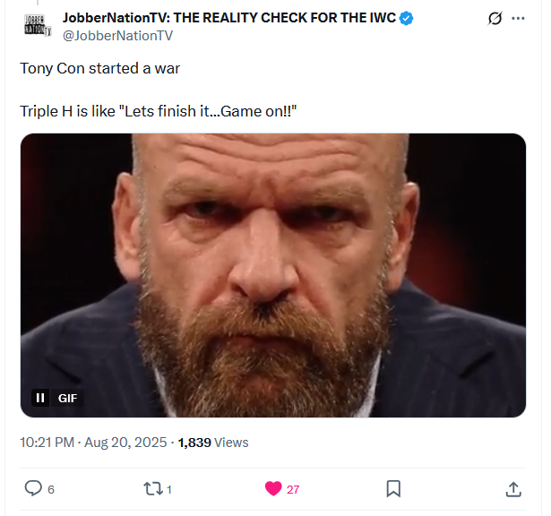The height and width of the screenshot is (516, 551).
Task: Open the JobberNationTV profile avatar
Action: coord(37,26)
